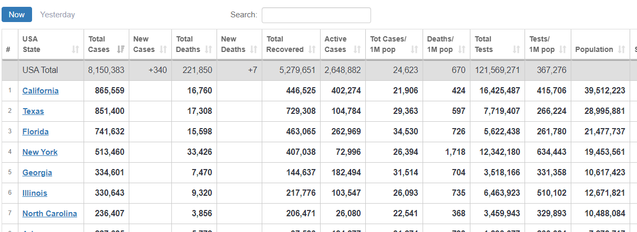Click the # rank column header

pos(8,49)
